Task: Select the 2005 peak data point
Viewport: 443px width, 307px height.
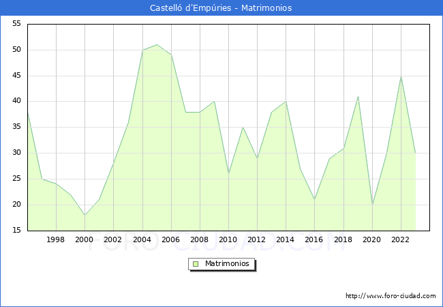Action: coord(157,44)
